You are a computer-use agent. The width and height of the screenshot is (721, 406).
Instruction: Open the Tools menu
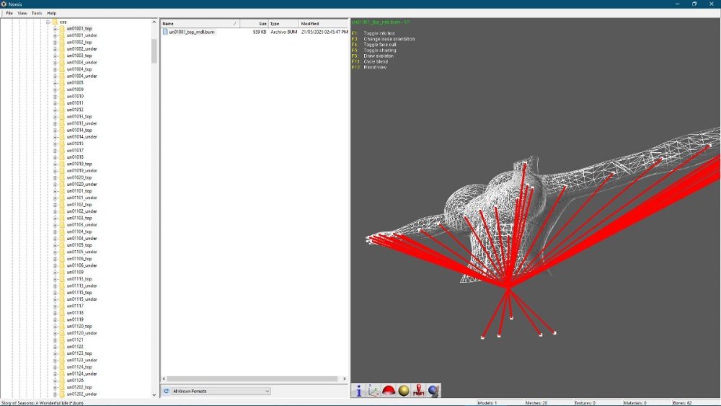point(36,13)
